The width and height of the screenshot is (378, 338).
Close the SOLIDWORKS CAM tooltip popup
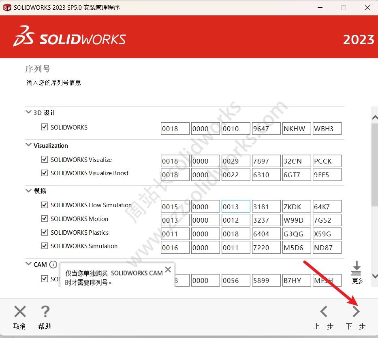pos(168,269)
